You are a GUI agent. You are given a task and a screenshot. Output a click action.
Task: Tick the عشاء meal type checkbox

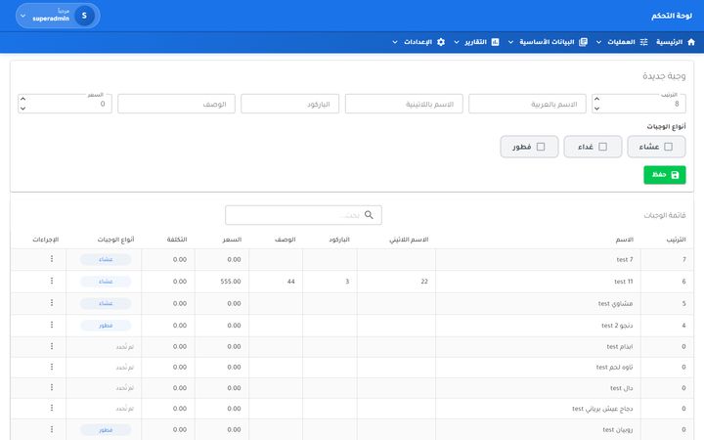tap(668, 147)
